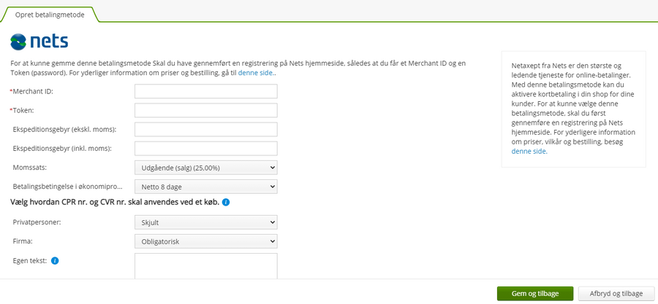Viewport: 658px width, 304px height.
Task: Click the Ekspeditionsgebyr (inkl. moms) field
Action: 205,149
